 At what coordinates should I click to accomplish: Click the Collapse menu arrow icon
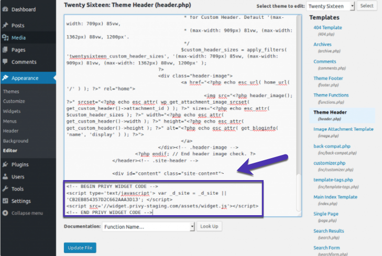[x=5, y=213]
